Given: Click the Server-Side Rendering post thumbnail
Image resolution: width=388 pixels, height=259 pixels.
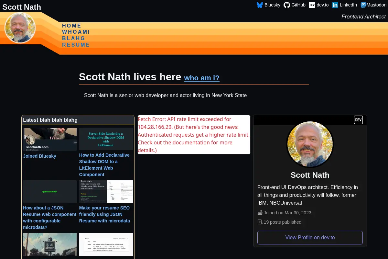Looking at the screenshot, I should pos(106,139).
